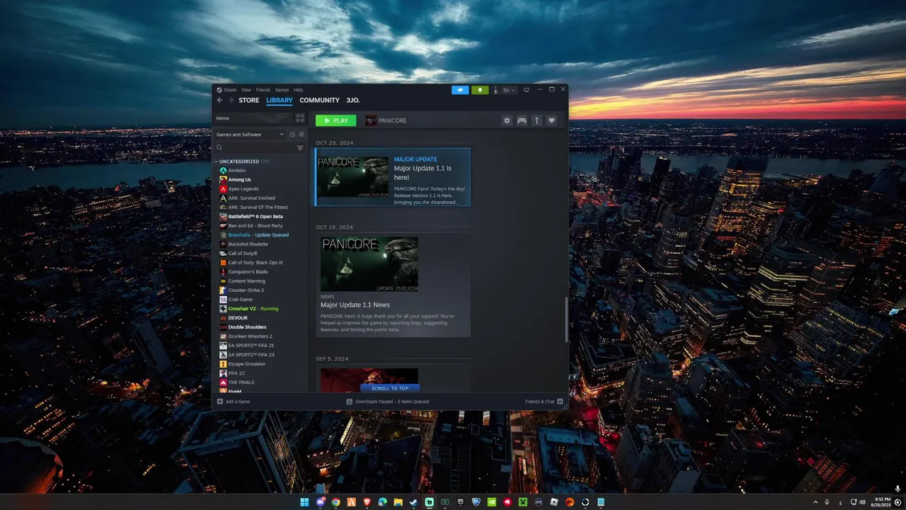Open advanced filters icon beside search

pyautogui.click(x=300, y=148)
